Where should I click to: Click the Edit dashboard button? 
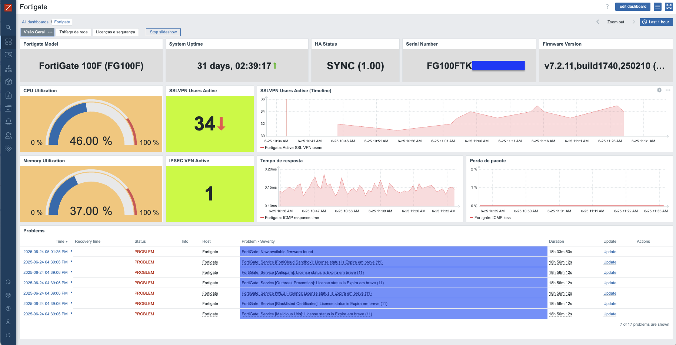point(632,7)
